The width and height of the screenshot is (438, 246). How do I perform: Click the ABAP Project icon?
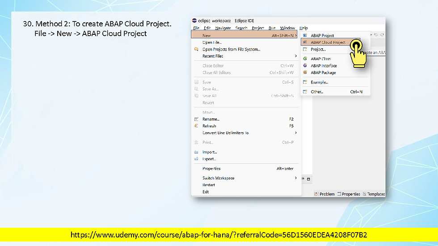point(305,35)
